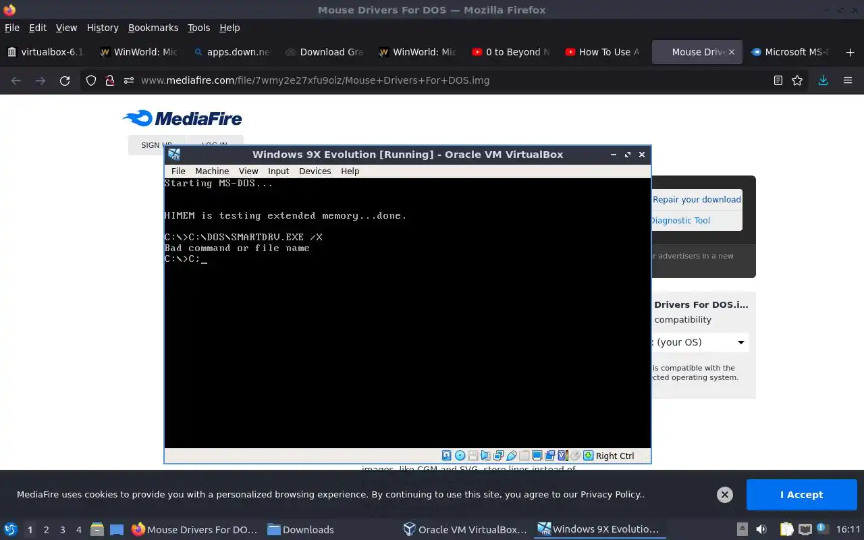The image size is (864, 540).
Task: Switch to workspace 2
Action: (46, 530)
